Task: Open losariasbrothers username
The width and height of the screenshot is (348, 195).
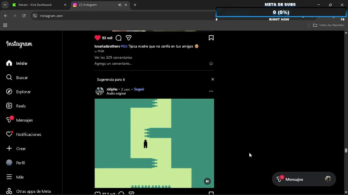Action: coord(107,46)
